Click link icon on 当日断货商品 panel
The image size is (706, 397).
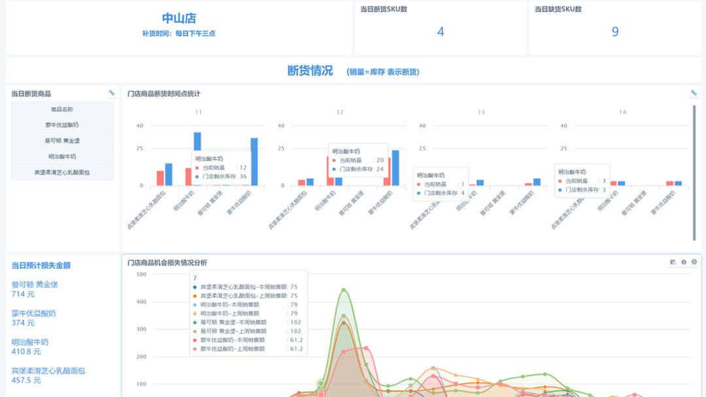(x=111, y=93)
